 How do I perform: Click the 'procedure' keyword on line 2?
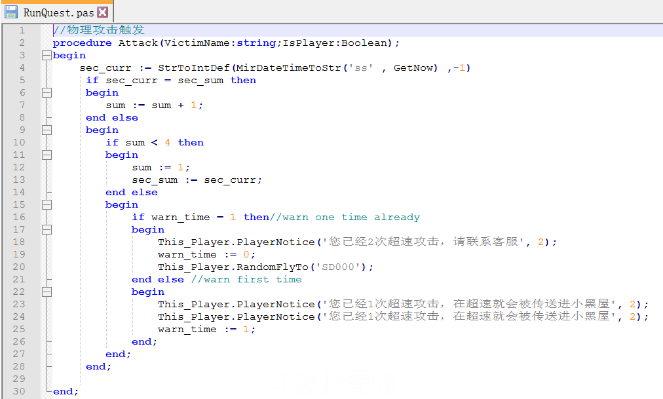(x=82, y=43)
